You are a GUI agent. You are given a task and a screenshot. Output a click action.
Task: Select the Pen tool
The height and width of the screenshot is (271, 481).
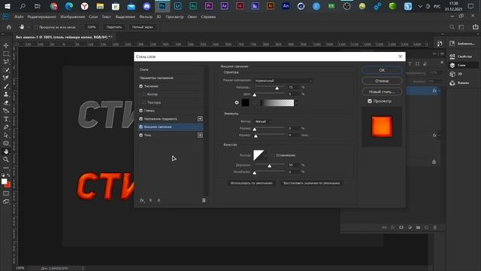tap(6, 127)
